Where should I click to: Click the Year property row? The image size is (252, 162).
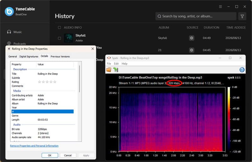click(43, 107)
